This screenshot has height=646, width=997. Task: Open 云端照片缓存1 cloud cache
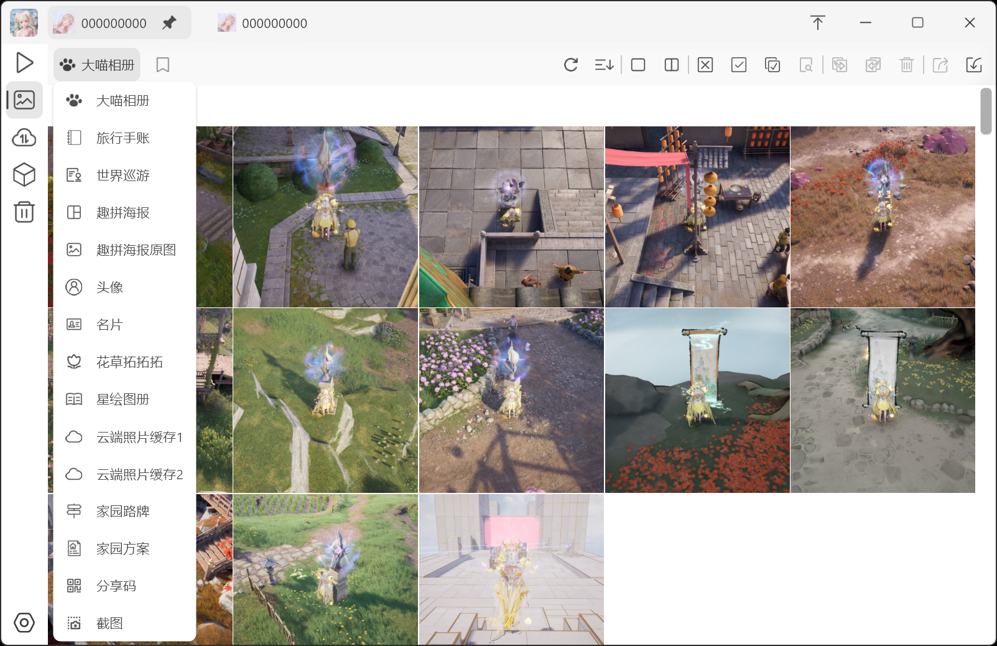124,437
